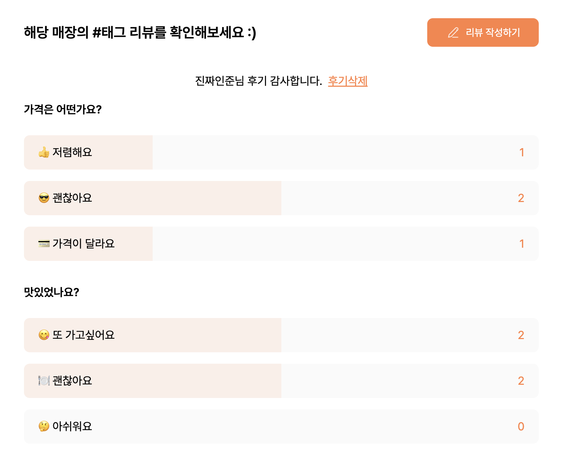Screen dimensions: 562x464
Task: Click the yummy face emoji beside 또 가고싶어요
Action: (x=44, y=335)
